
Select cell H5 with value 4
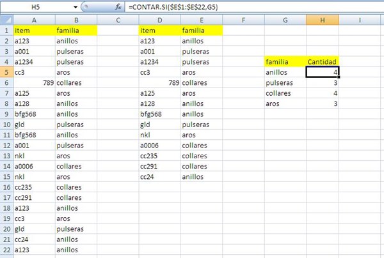(x=323, y=72)
